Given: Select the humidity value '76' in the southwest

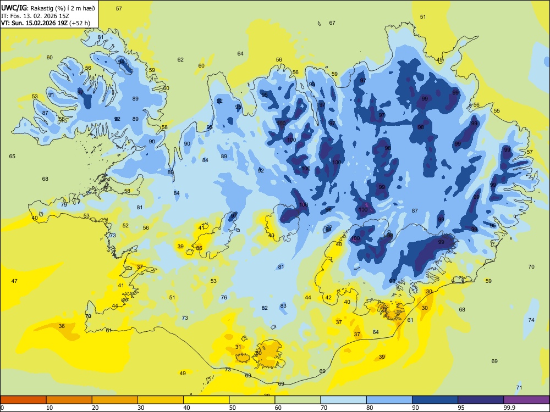Looking at the screenshot, I should click(224, 297).
